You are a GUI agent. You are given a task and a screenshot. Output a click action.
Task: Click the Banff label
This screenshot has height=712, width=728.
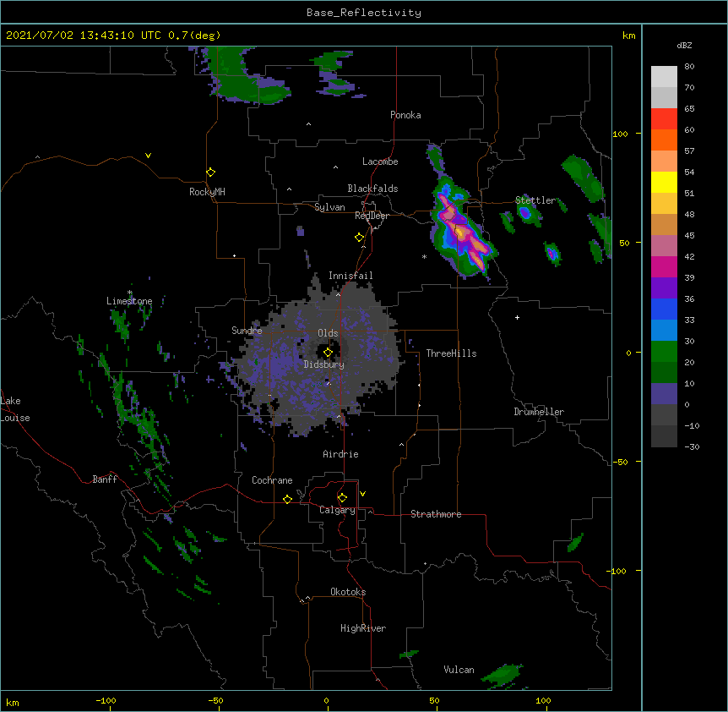pos(105,479)
